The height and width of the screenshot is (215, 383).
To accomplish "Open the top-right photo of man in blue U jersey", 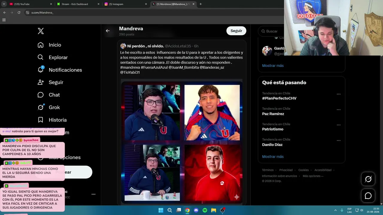I will click(212, 113).
